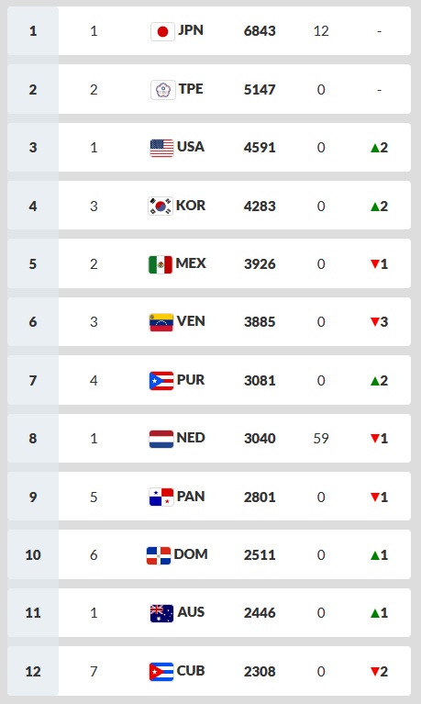Select the CUB team name
The width and height of the screenshot is (421, 704).
coord(191,671)
